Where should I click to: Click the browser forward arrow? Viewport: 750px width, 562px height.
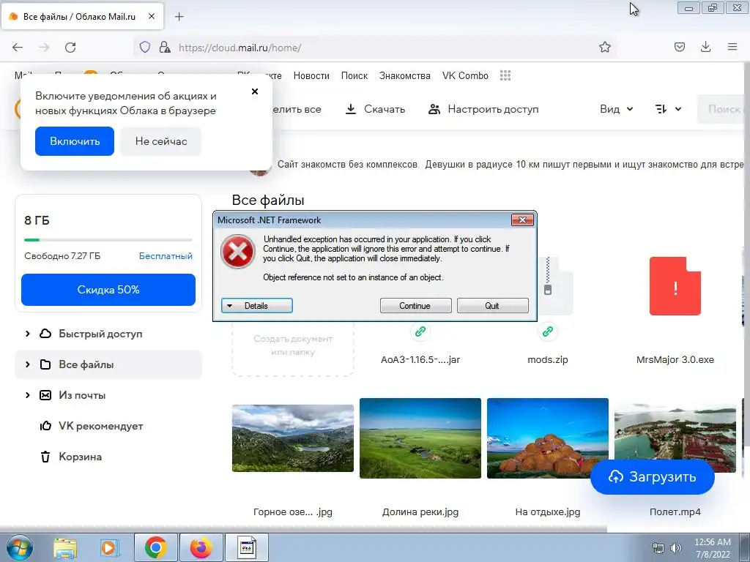coord(44,48)
